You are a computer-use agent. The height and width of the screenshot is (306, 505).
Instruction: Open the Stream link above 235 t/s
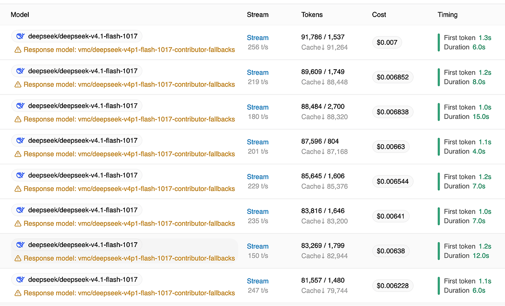(258, 211)
